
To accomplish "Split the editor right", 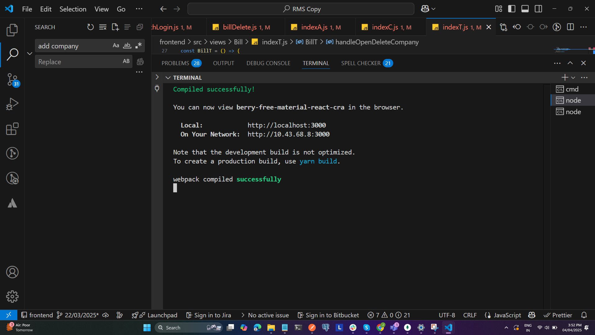I will point(570,27).
